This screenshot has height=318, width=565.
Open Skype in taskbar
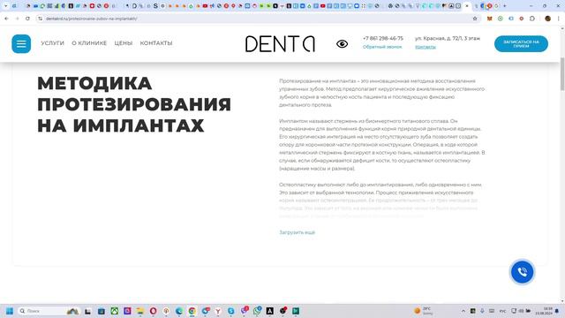click(x=231, y=311)
